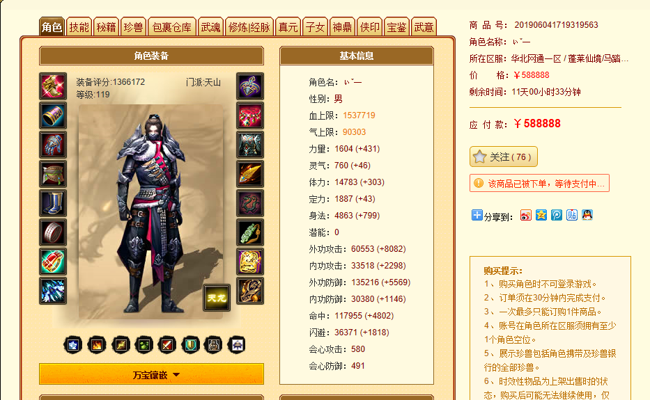This screenshot has height=400, width=650.
Task: Click the golden dragon helmet equipment icon
Action: 53,86
